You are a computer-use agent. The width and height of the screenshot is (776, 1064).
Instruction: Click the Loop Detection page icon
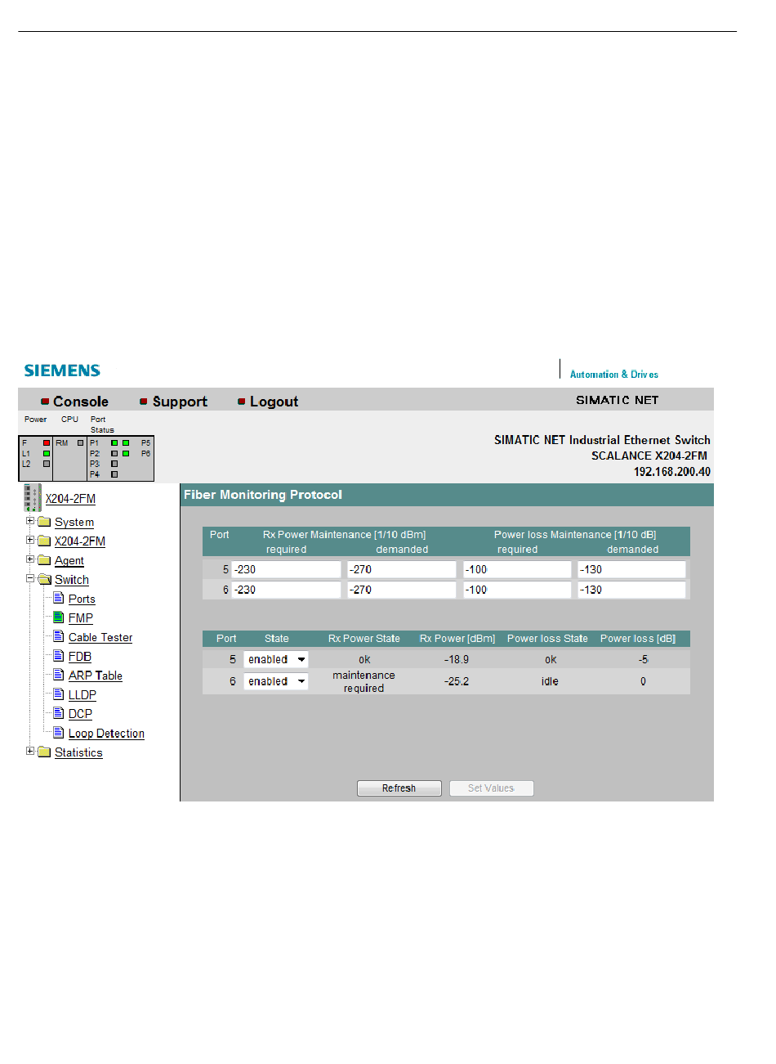pos(59,733)
